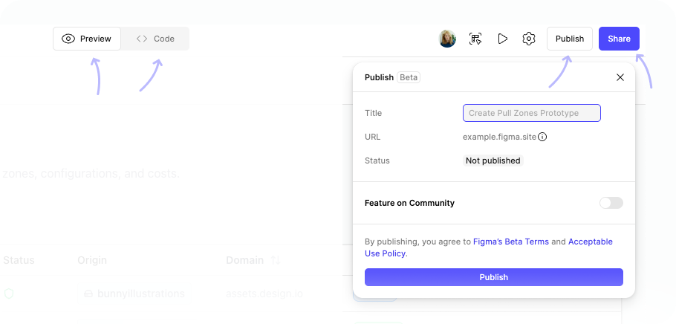
Task: Click the Publish button in top toolbar
Action: (x=570, y=39)
